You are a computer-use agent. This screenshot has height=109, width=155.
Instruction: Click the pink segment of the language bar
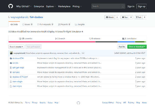click(x=52, y=42)
